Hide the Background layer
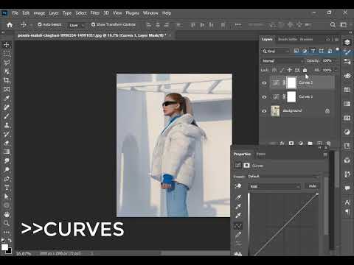The height and width of the screenshot is (265, 354). pos(264,111)
